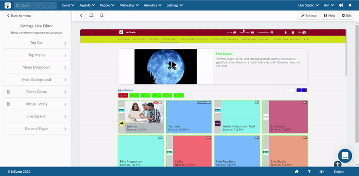359x176 pixels.
Task: Open the accessibility widget icon
Action: pos(337,164)
